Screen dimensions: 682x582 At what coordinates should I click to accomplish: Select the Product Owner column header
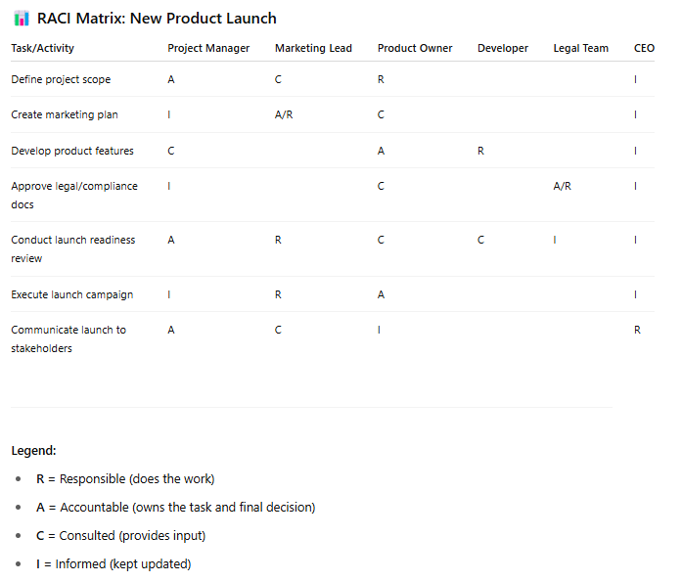pos(415,48)
